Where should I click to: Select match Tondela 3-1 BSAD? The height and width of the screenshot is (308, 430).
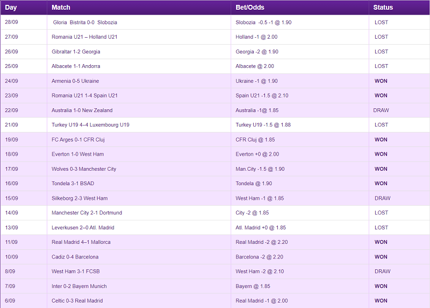click(x=73, y=184)
